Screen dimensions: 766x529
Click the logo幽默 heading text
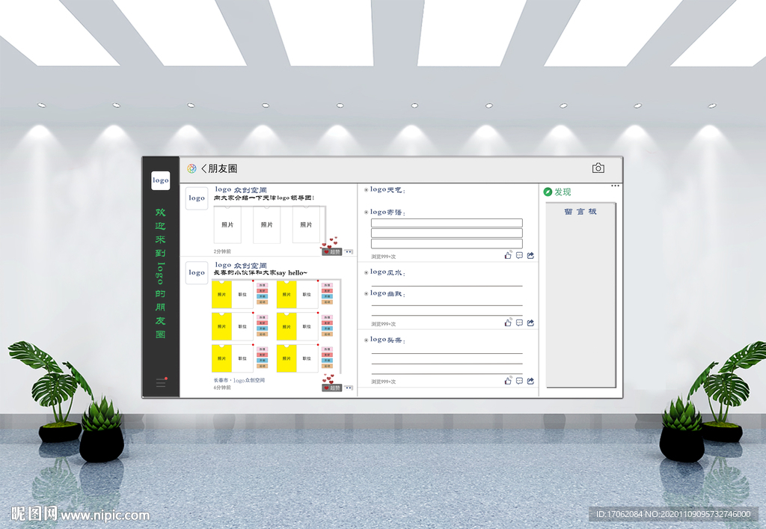388,293
